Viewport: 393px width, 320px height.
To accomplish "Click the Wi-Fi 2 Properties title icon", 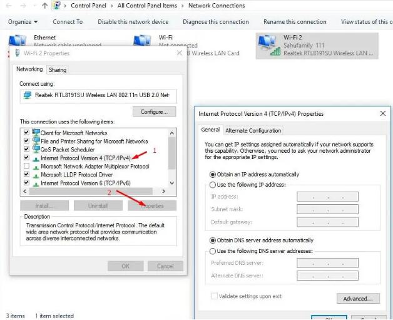I will (18, 53).
